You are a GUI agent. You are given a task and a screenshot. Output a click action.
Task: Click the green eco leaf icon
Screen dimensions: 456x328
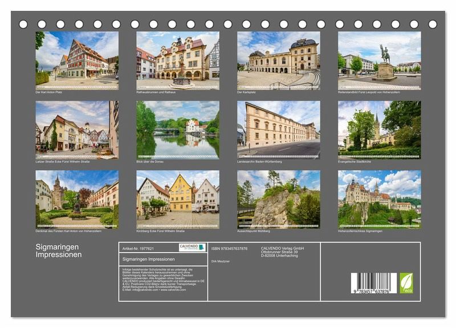tap(406, 282)
